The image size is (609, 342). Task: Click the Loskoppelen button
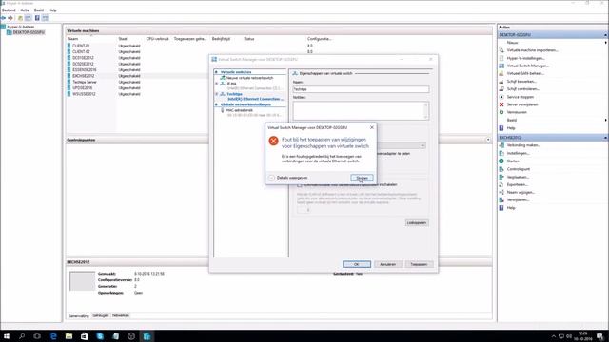click(417, 222)
